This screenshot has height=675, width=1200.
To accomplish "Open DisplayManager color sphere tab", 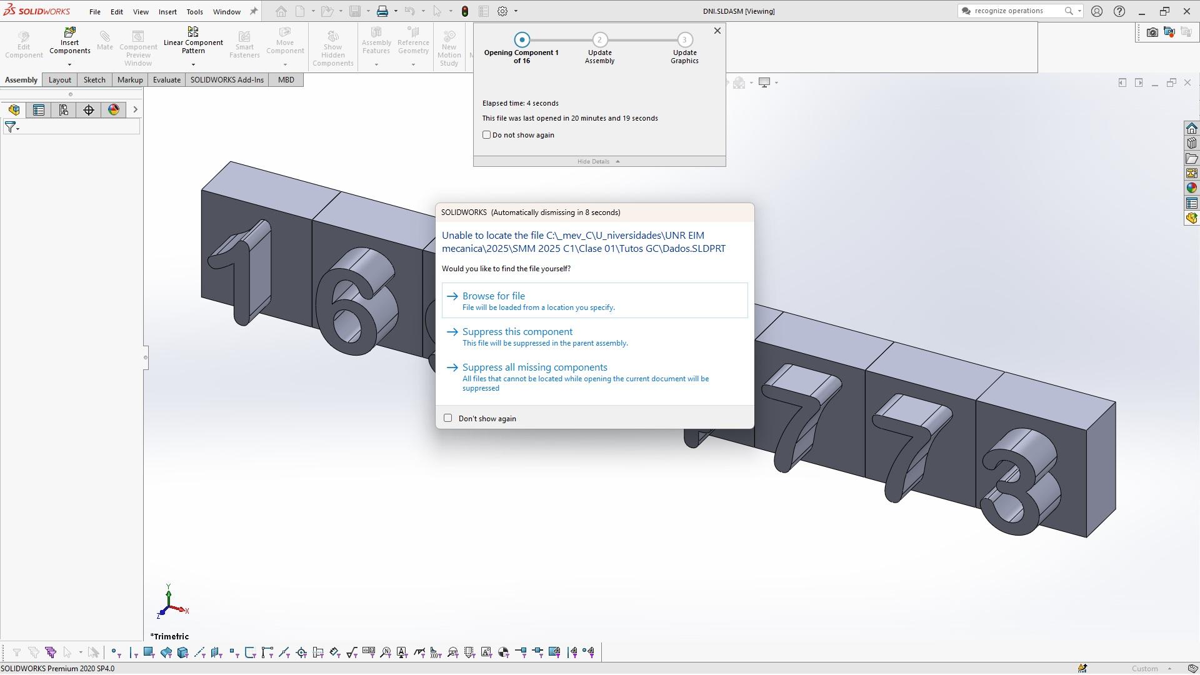I will [114, 110].
